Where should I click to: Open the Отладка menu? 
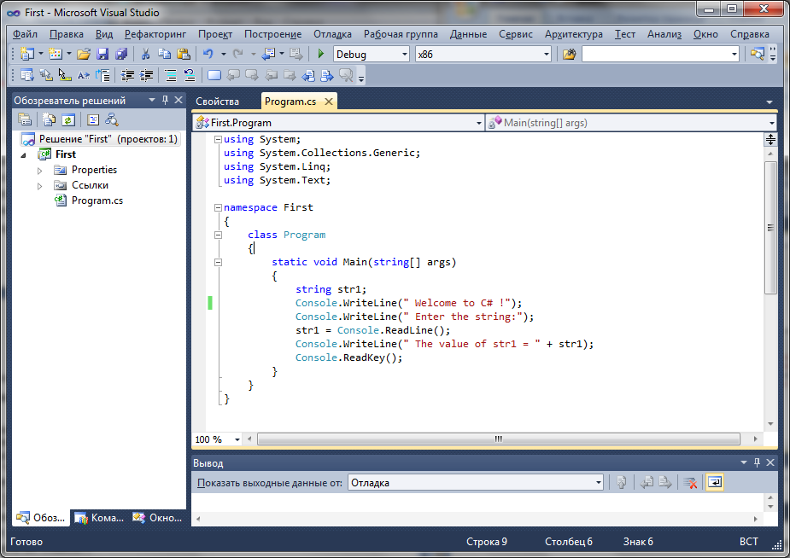tap(332, 34)
